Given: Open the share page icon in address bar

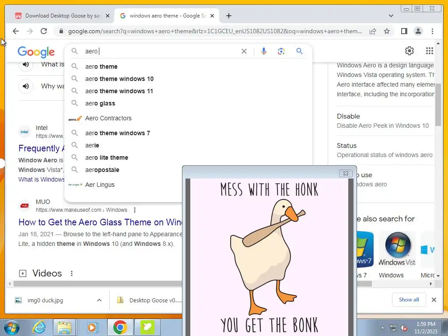Looking at the screenshot, I should [x=373, y=31].
